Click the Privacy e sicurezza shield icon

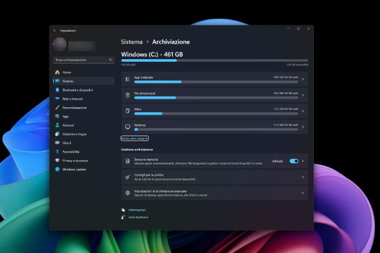[x=57, y=160]
